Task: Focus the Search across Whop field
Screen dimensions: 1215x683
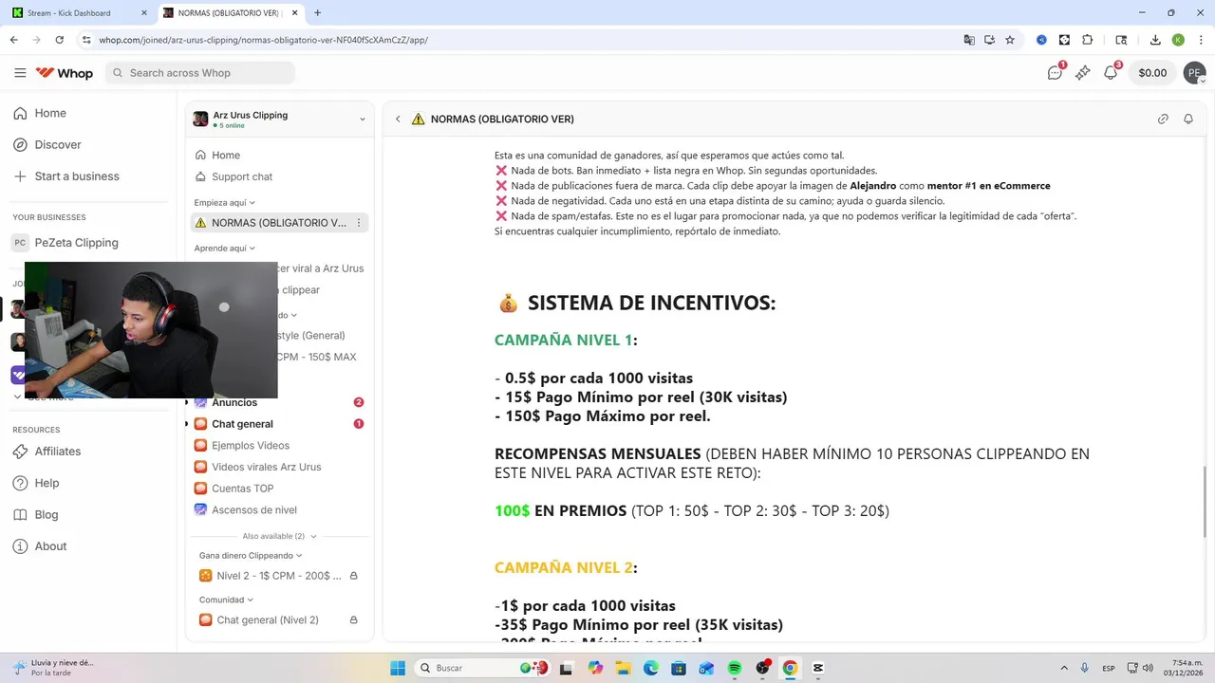Action: coord(200,73)
